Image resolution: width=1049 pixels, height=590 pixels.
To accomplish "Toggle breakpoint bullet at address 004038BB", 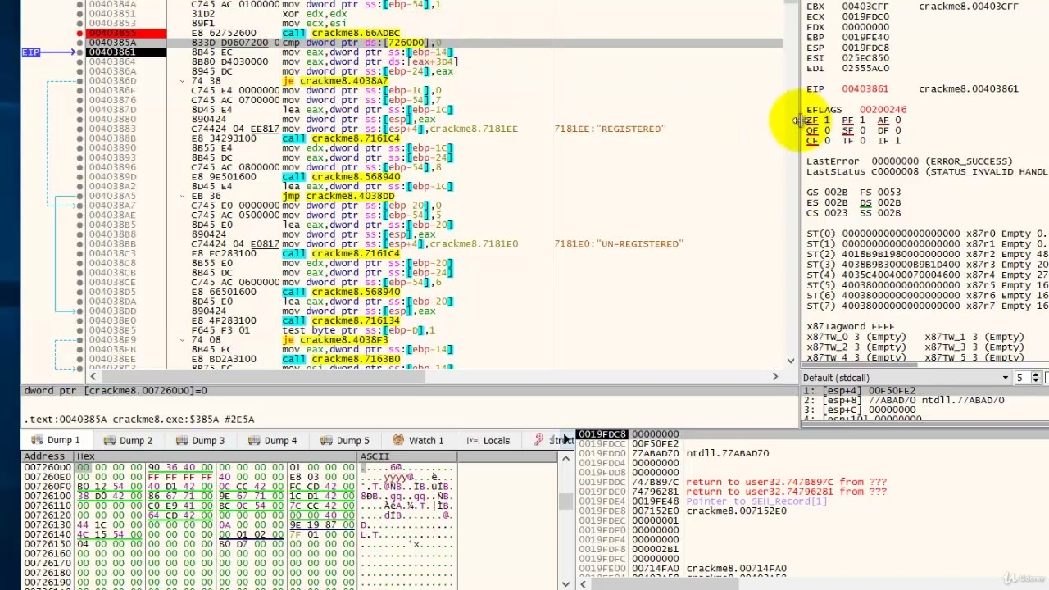I will (x=79, y=244).
